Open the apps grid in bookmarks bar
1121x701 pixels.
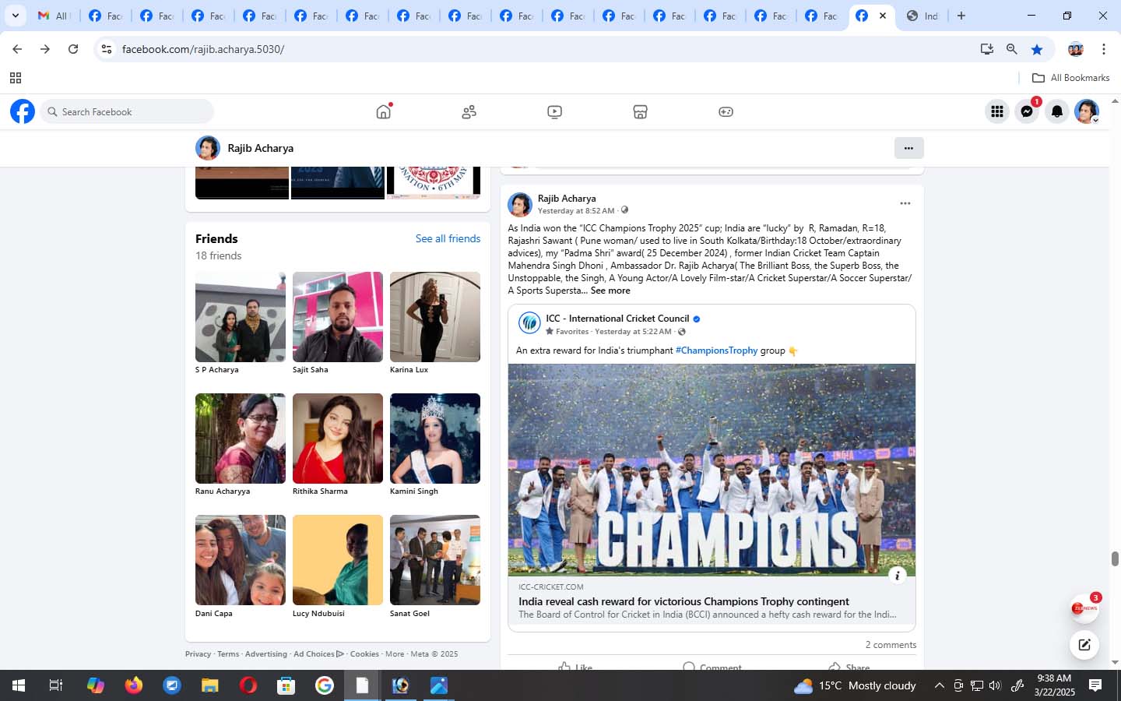(15, 78)
